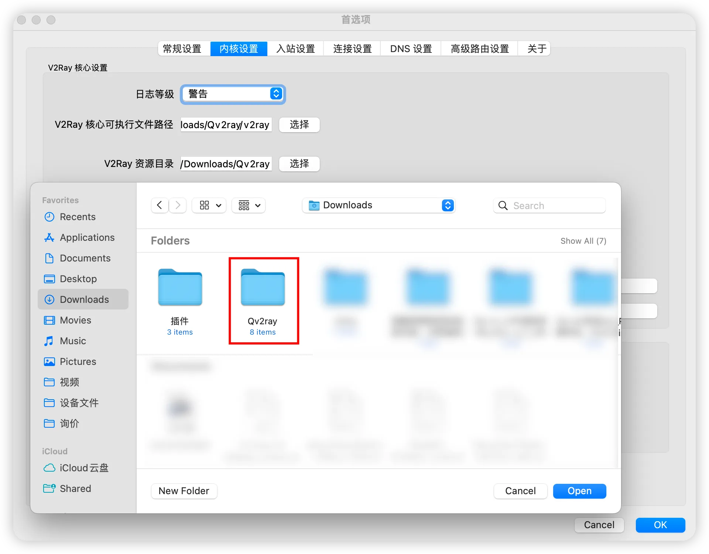Viewport: 709px width, 554px height.
Task: Switch to the DNS 设置 tab
Action: [x=410, y=48]
